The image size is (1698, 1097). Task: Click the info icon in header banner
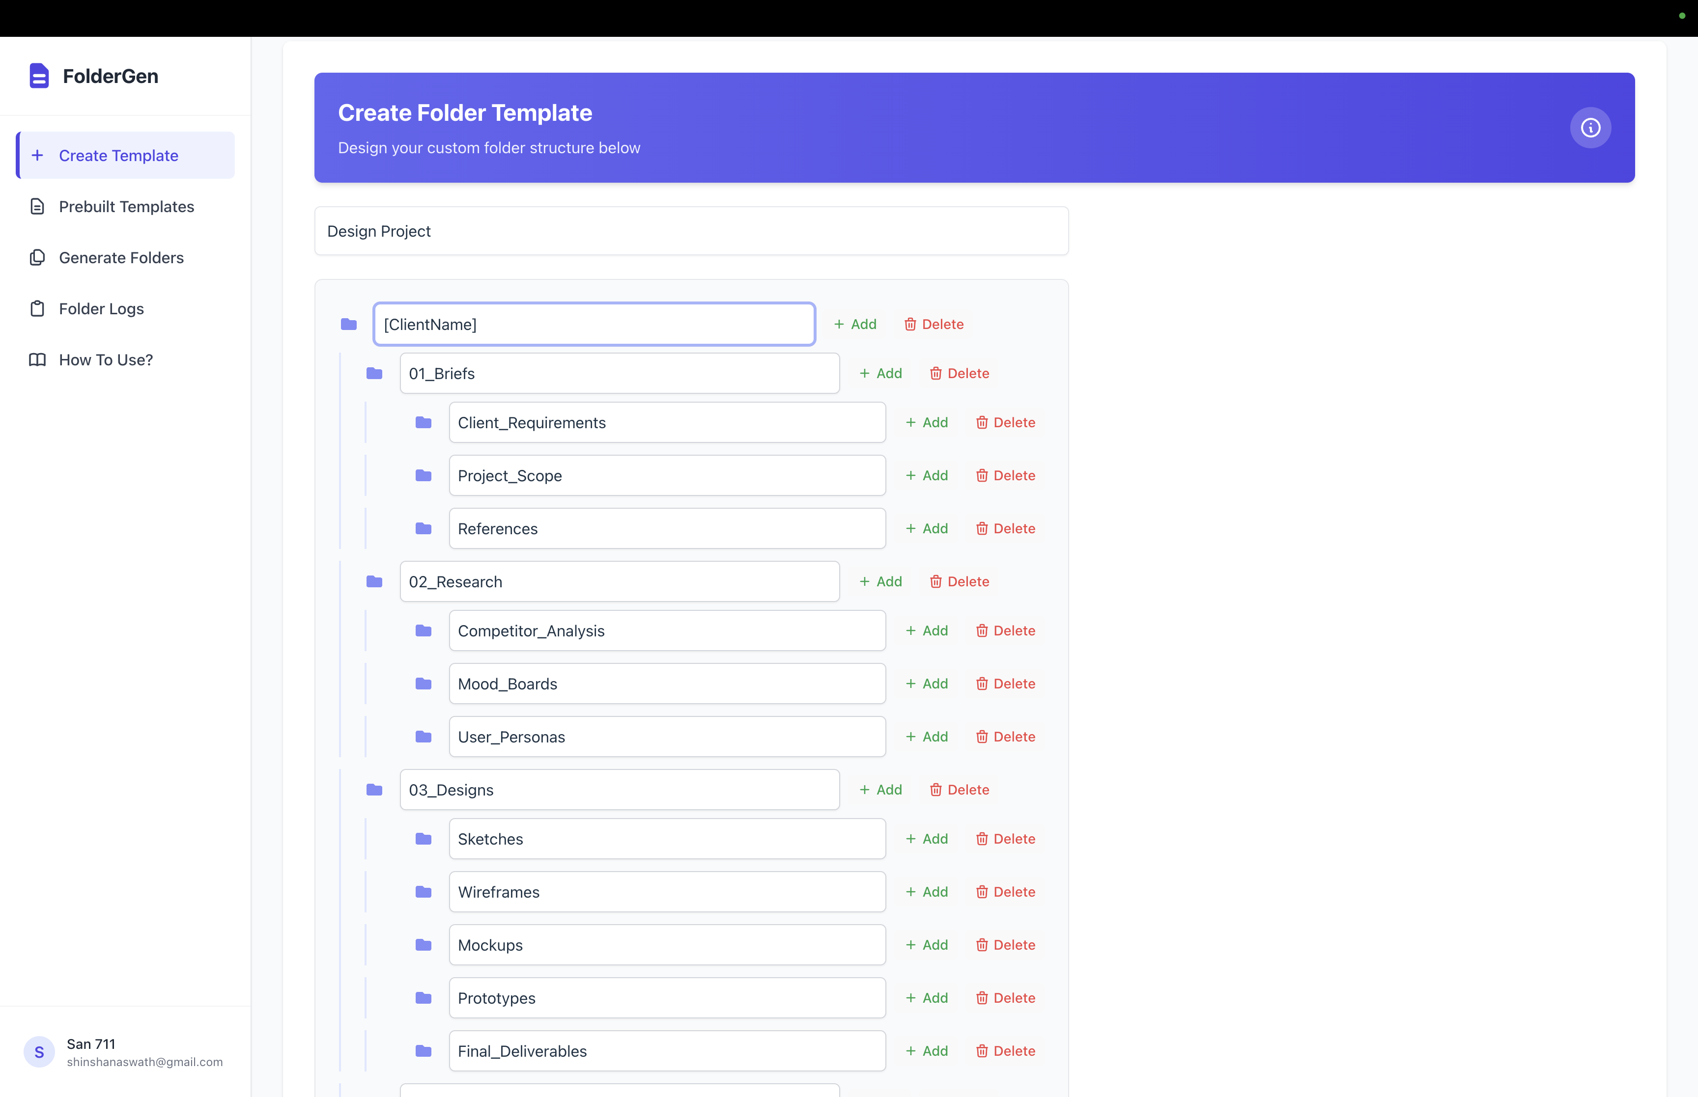[1590, 128]
